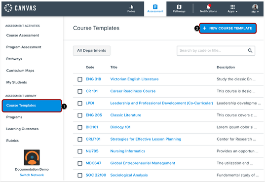The height and width of the screenshot is (182, 265).
Task: Click the New Course Template button
Action: 227,28
